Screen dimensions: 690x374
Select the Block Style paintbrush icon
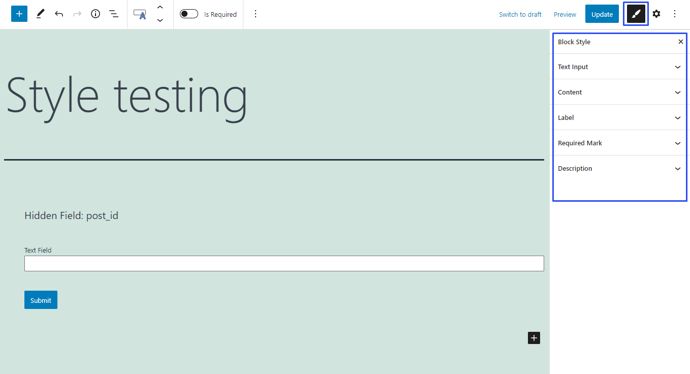click(635, 14)
